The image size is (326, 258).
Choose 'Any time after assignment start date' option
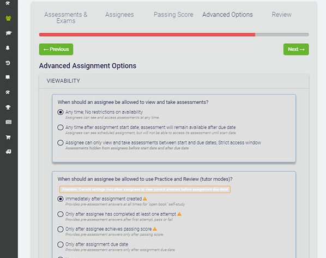point(61,127)
